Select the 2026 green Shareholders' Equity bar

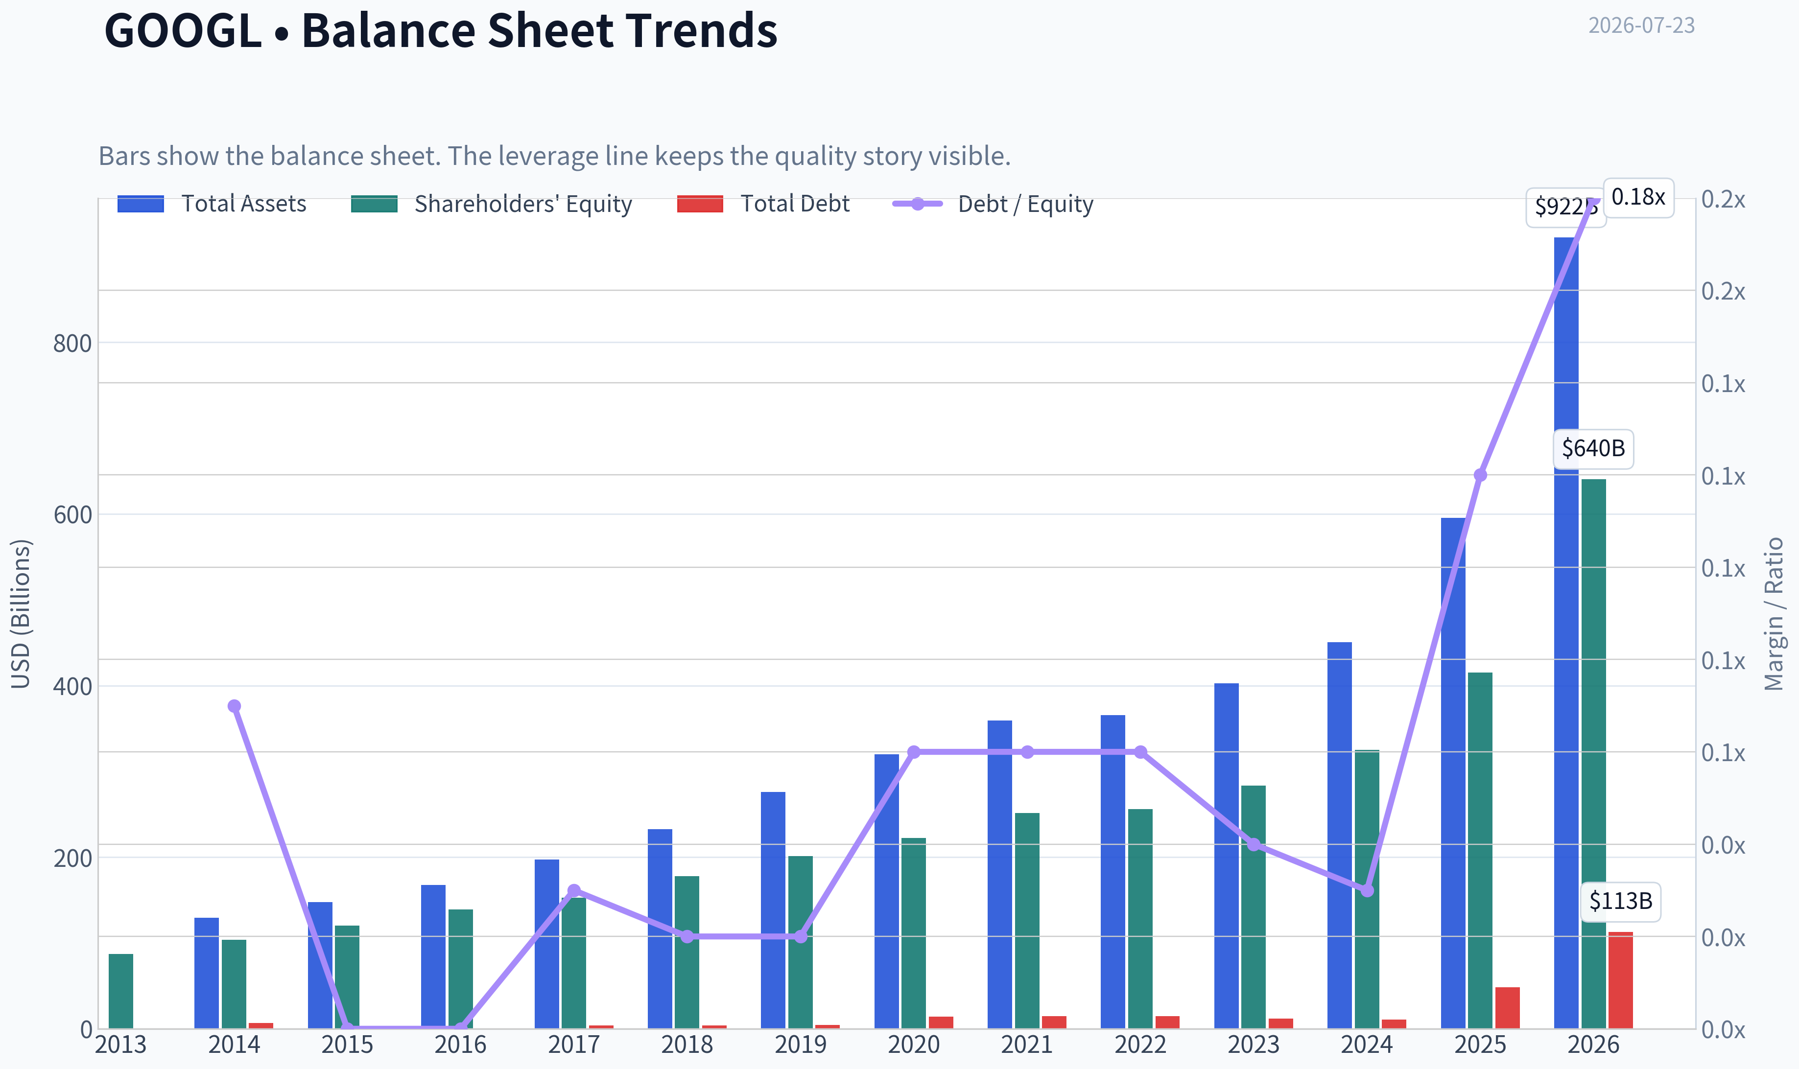coord(1593,753)
